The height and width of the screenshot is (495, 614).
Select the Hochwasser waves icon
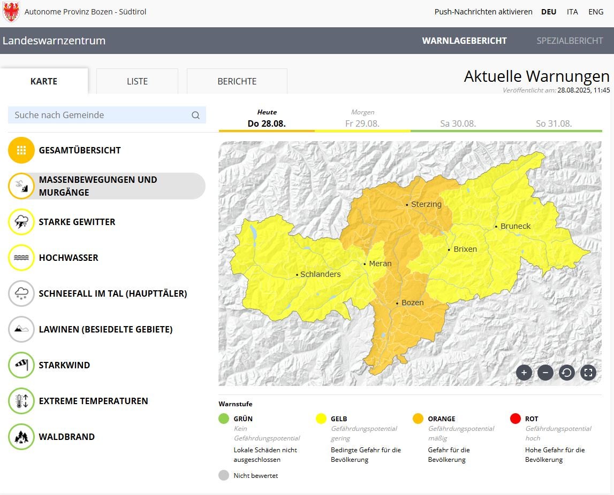[x=21, y=258]
